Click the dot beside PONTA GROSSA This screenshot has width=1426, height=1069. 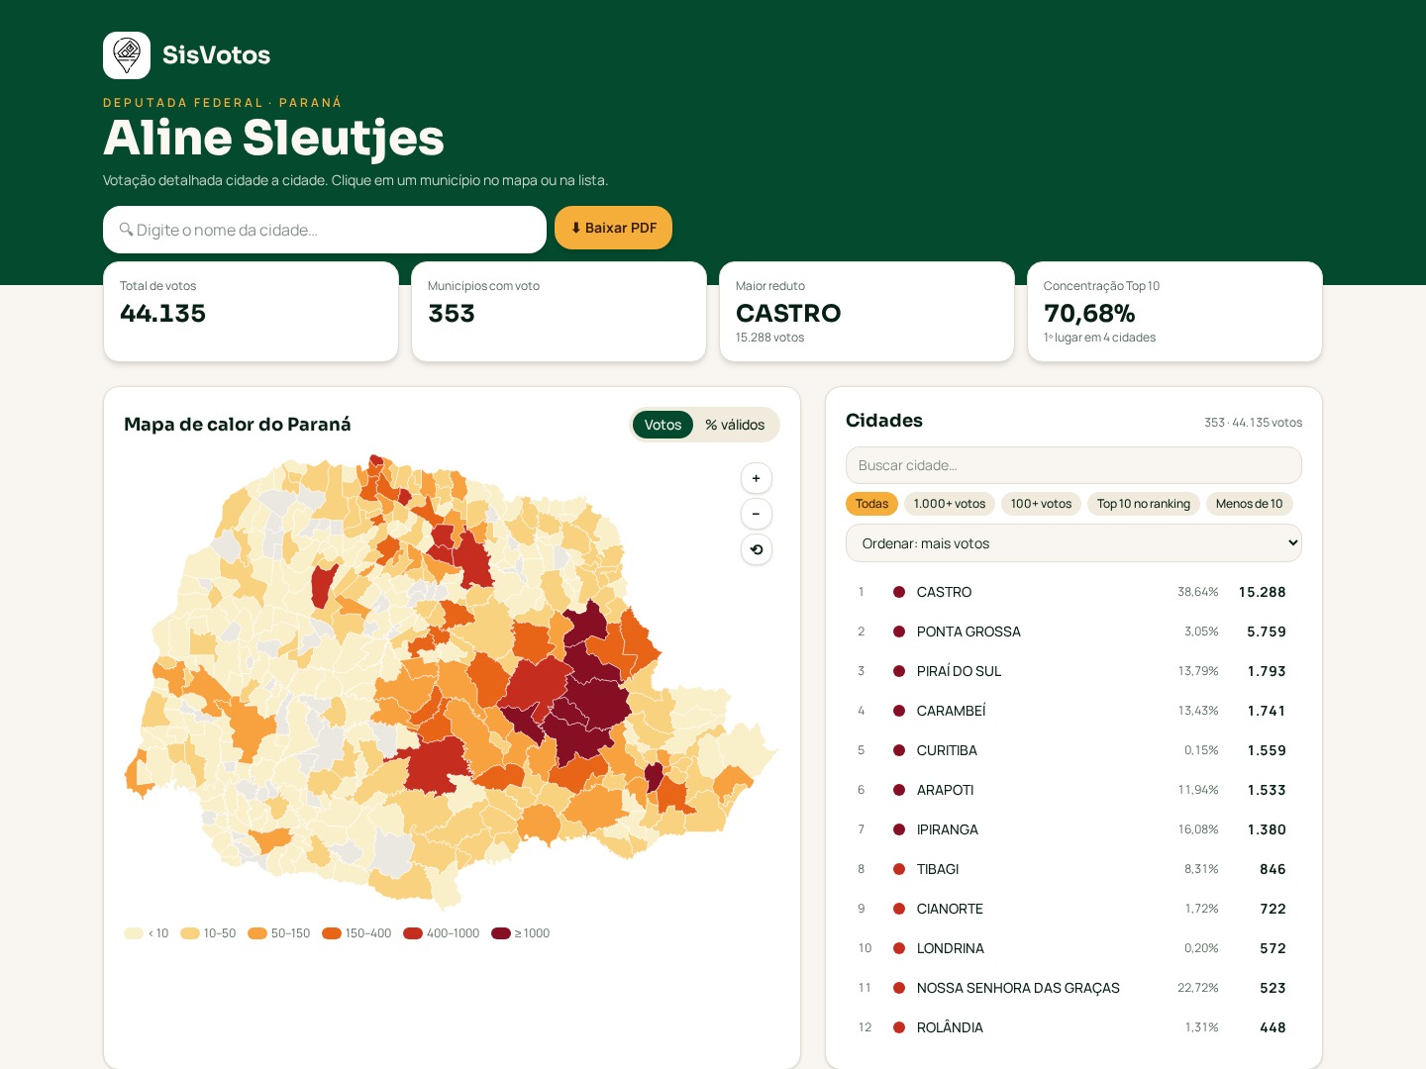899,632
